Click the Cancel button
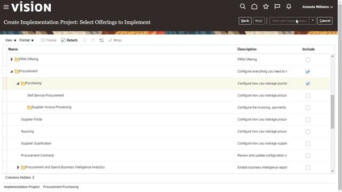Image resolution: width=342 pixels, height=192 pixels. 325,21
